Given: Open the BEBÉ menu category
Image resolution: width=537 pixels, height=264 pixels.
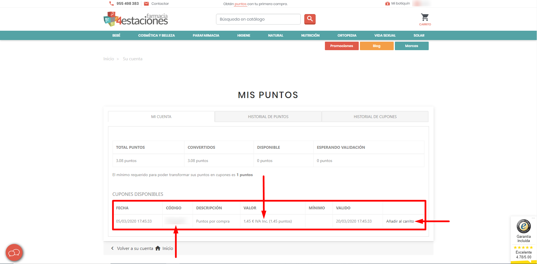Looking at the screenshot, I should point(116,36).
